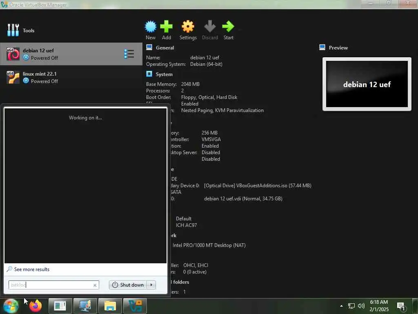The height and width of the screenshot is (314, 418).
Task: Click the General monitor icon
Action: [x=149, y=47]
